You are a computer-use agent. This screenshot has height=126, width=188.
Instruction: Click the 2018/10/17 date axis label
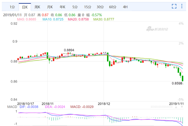(x=26, y=104)
